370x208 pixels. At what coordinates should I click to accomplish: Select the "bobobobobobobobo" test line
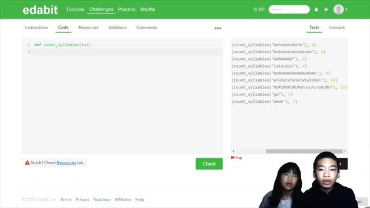[x=279, y=52]
